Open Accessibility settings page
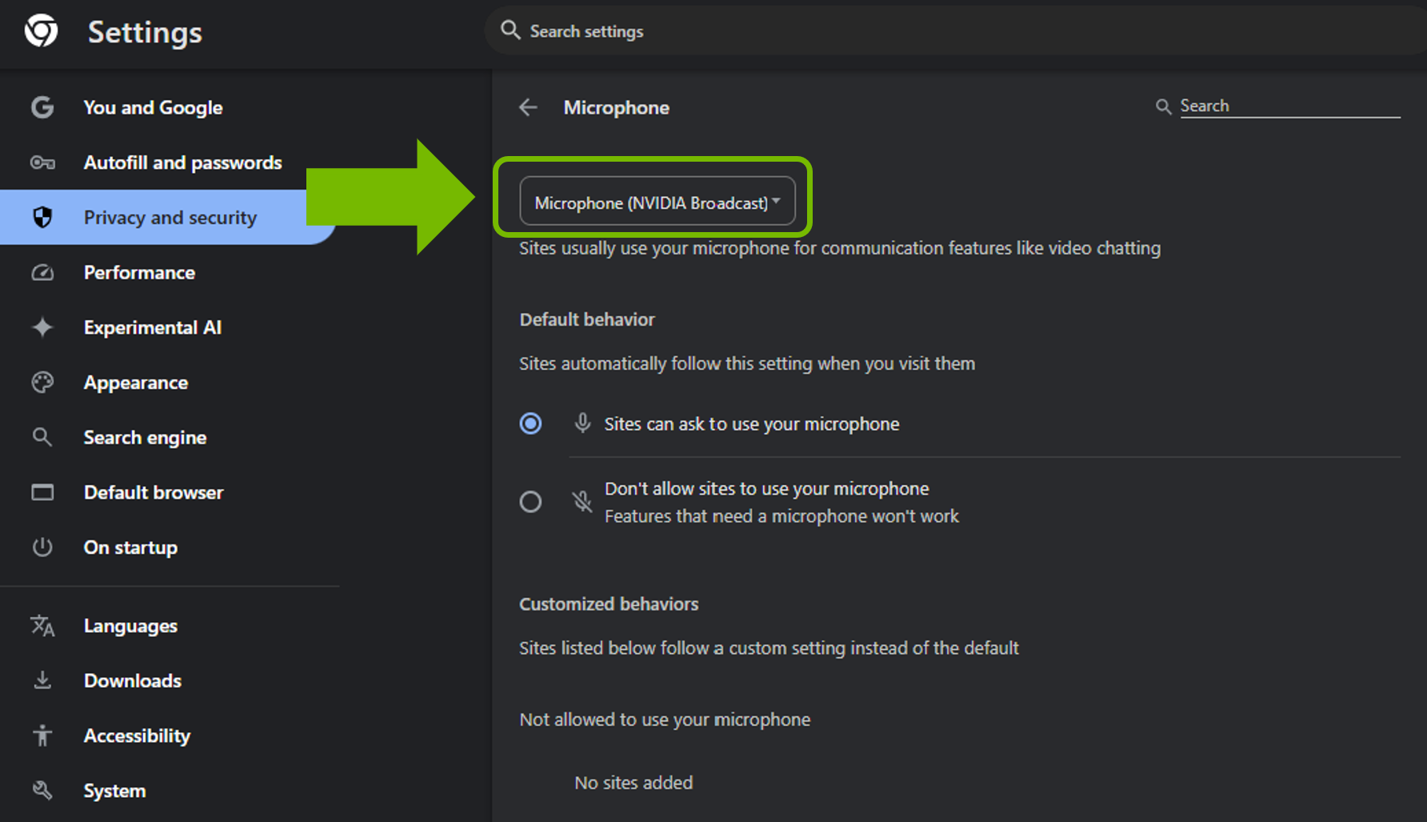 click(x=137, y=736)
